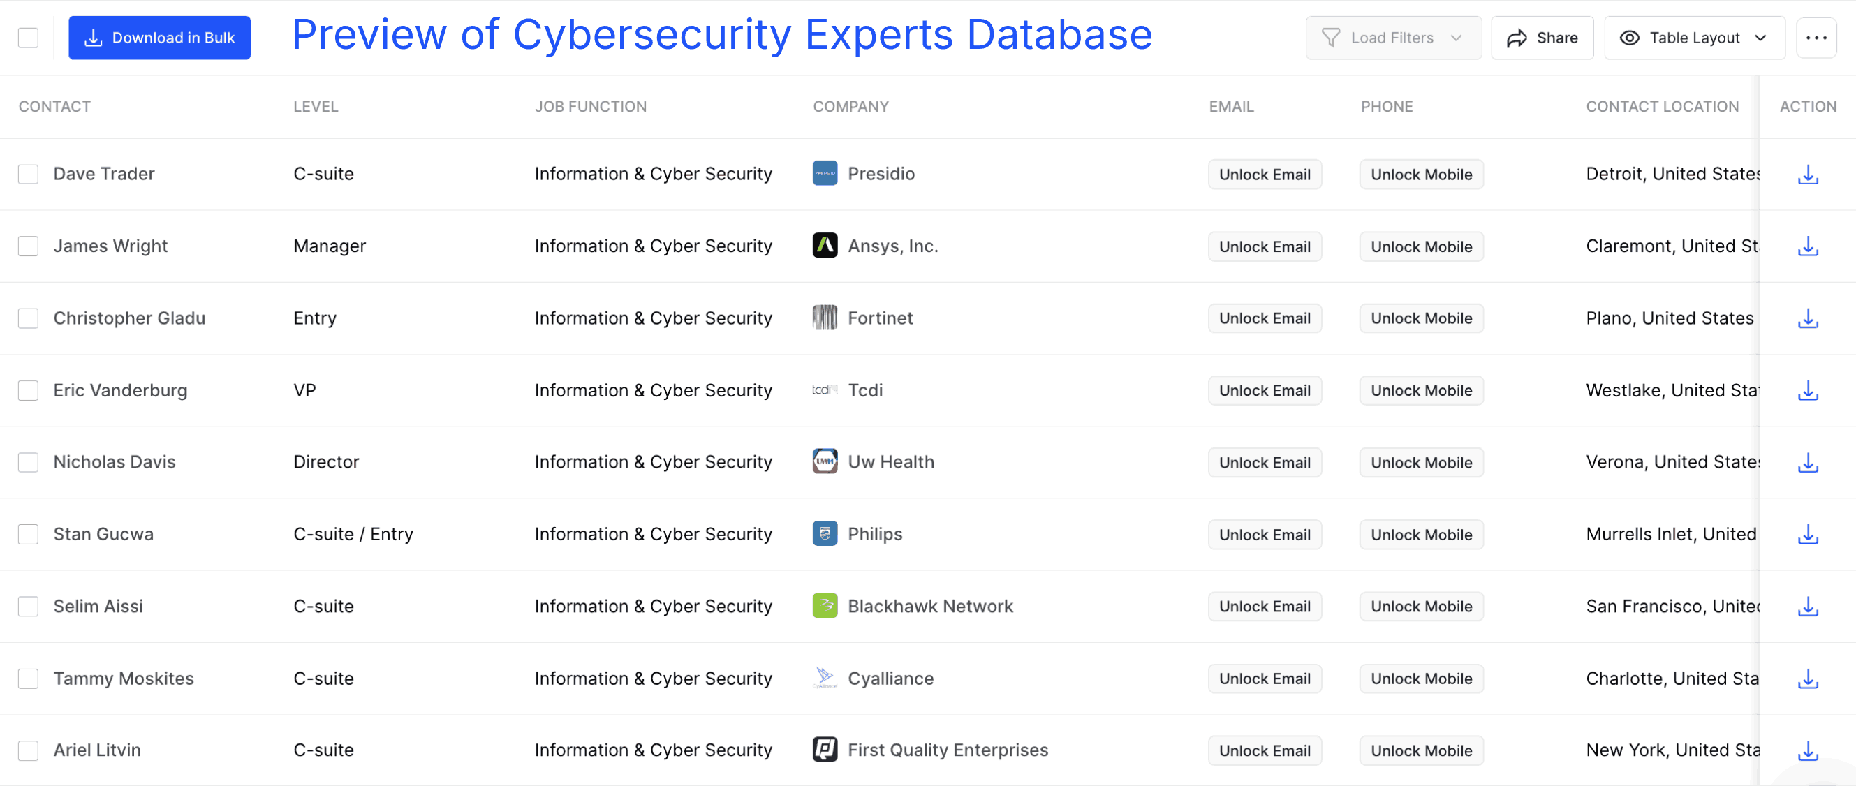The width and height of the screenshot is (1856, 786).
Task: Click the Uw Health company logo
Action: click(x=824, y=461)
